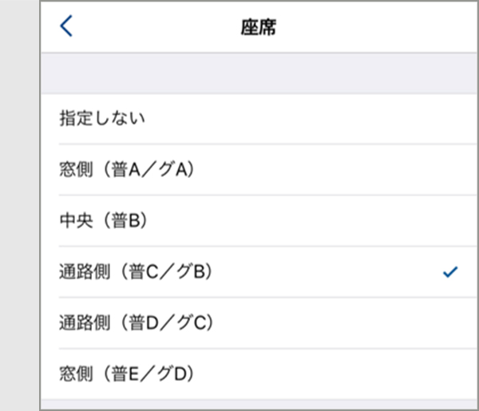
Task: Select the 指定しない seat option
Action: [x=259, y=118]
